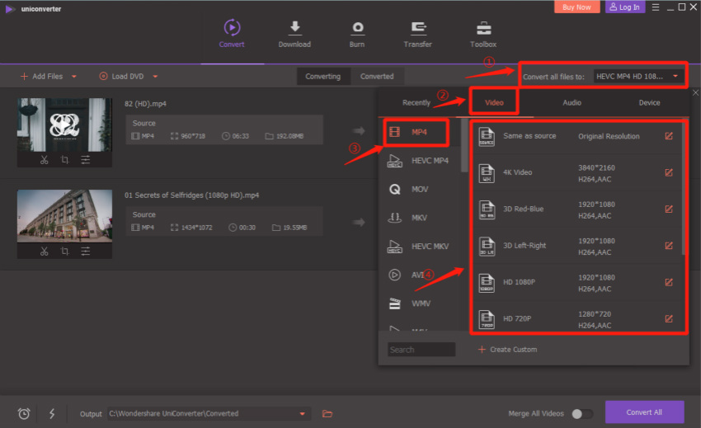The width and height of the screenshot is (701, 428).
Task: Play the 82 (HD).mp4 thumbnail
Action: 64,125
